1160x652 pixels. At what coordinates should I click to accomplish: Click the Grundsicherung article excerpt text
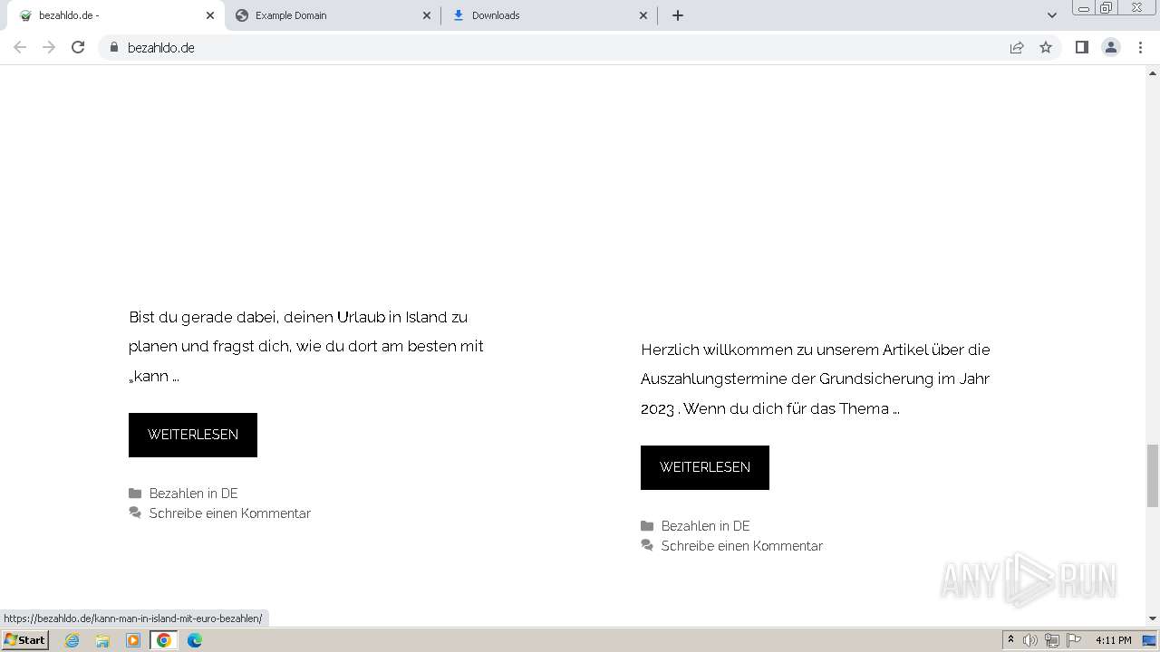pyautogui.click(x=816, y=379)
